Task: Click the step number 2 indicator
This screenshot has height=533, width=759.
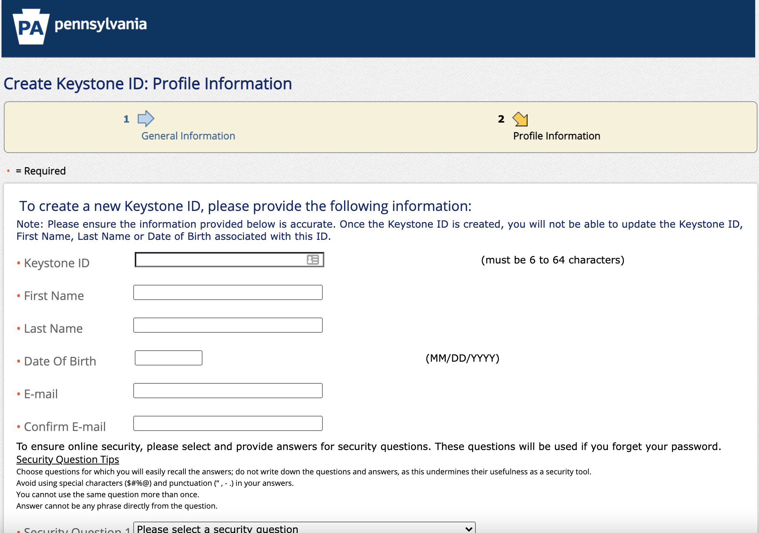Action: tap(501, 119)
